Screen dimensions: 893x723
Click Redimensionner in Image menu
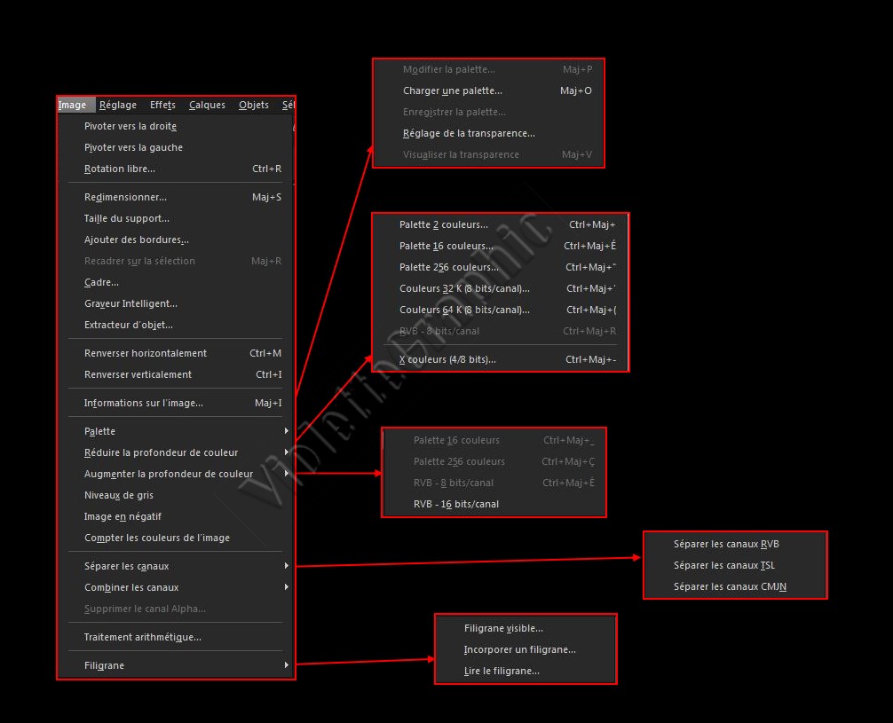tap(125, 197)
